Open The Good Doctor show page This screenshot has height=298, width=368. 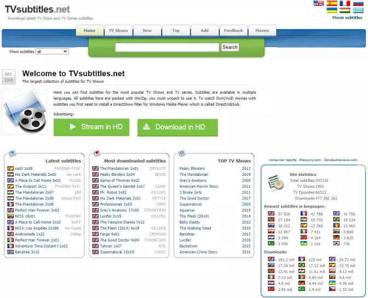point(194,198)
